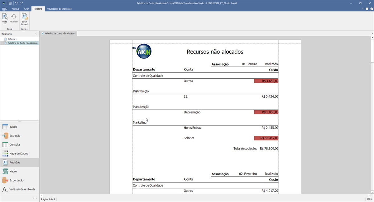Collapse the ribbon with the up chevron
This screenshot has height=202, width=374.
(363, 9)
